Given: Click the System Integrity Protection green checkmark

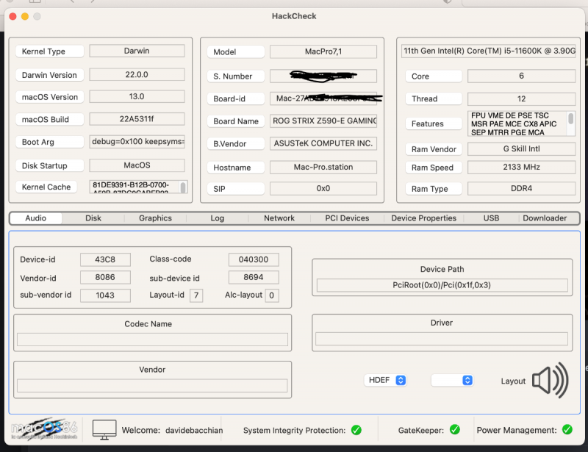Looking at the screenshot, I should pyautogui.click(x=359, y=430).
